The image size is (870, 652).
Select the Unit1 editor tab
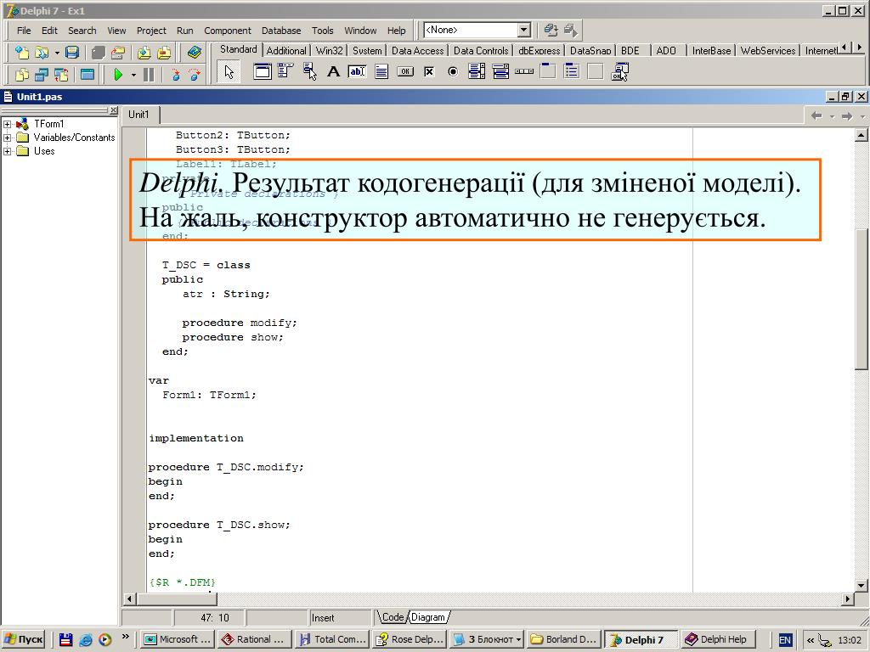click(138, 115)
